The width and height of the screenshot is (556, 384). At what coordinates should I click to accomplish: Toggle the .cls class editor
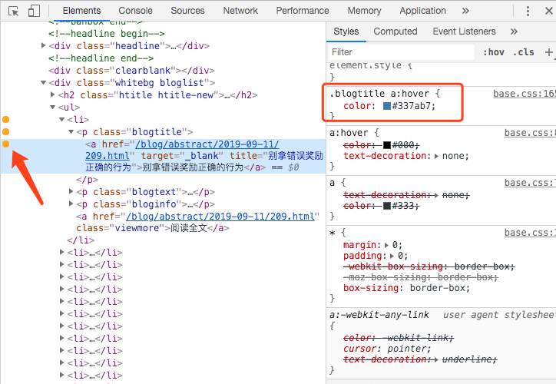(x=525, y=52)
